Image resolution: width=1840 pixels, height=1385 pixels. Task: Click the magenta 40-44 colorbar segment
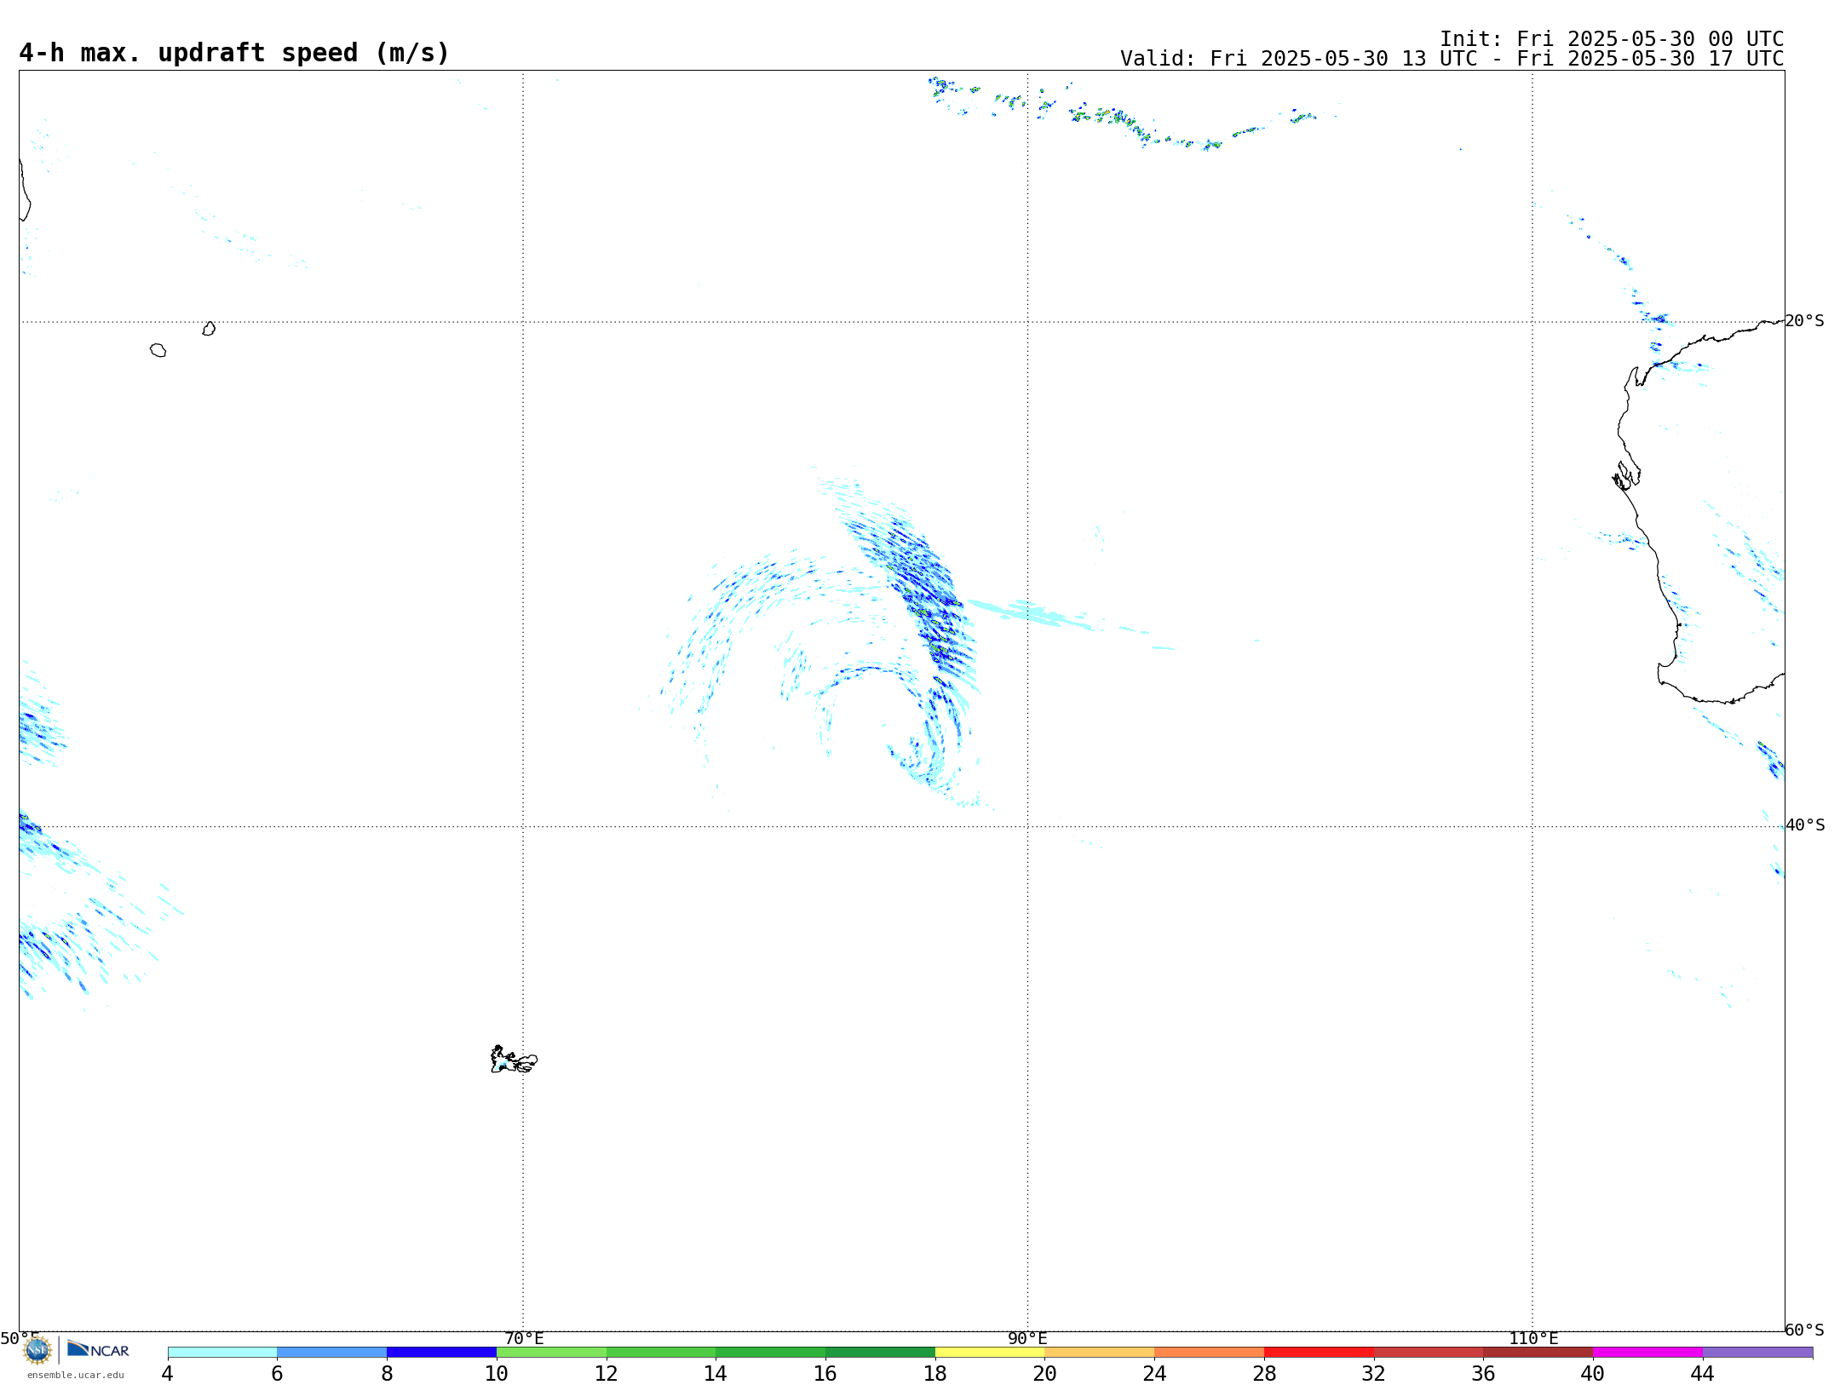click(1647, 1353)
